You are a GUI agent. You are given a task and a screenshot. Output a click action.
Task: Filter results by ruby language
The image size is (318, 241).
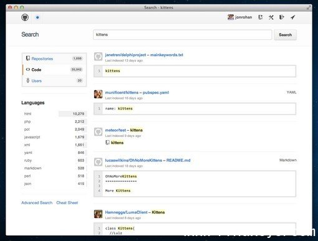(54, 161)
